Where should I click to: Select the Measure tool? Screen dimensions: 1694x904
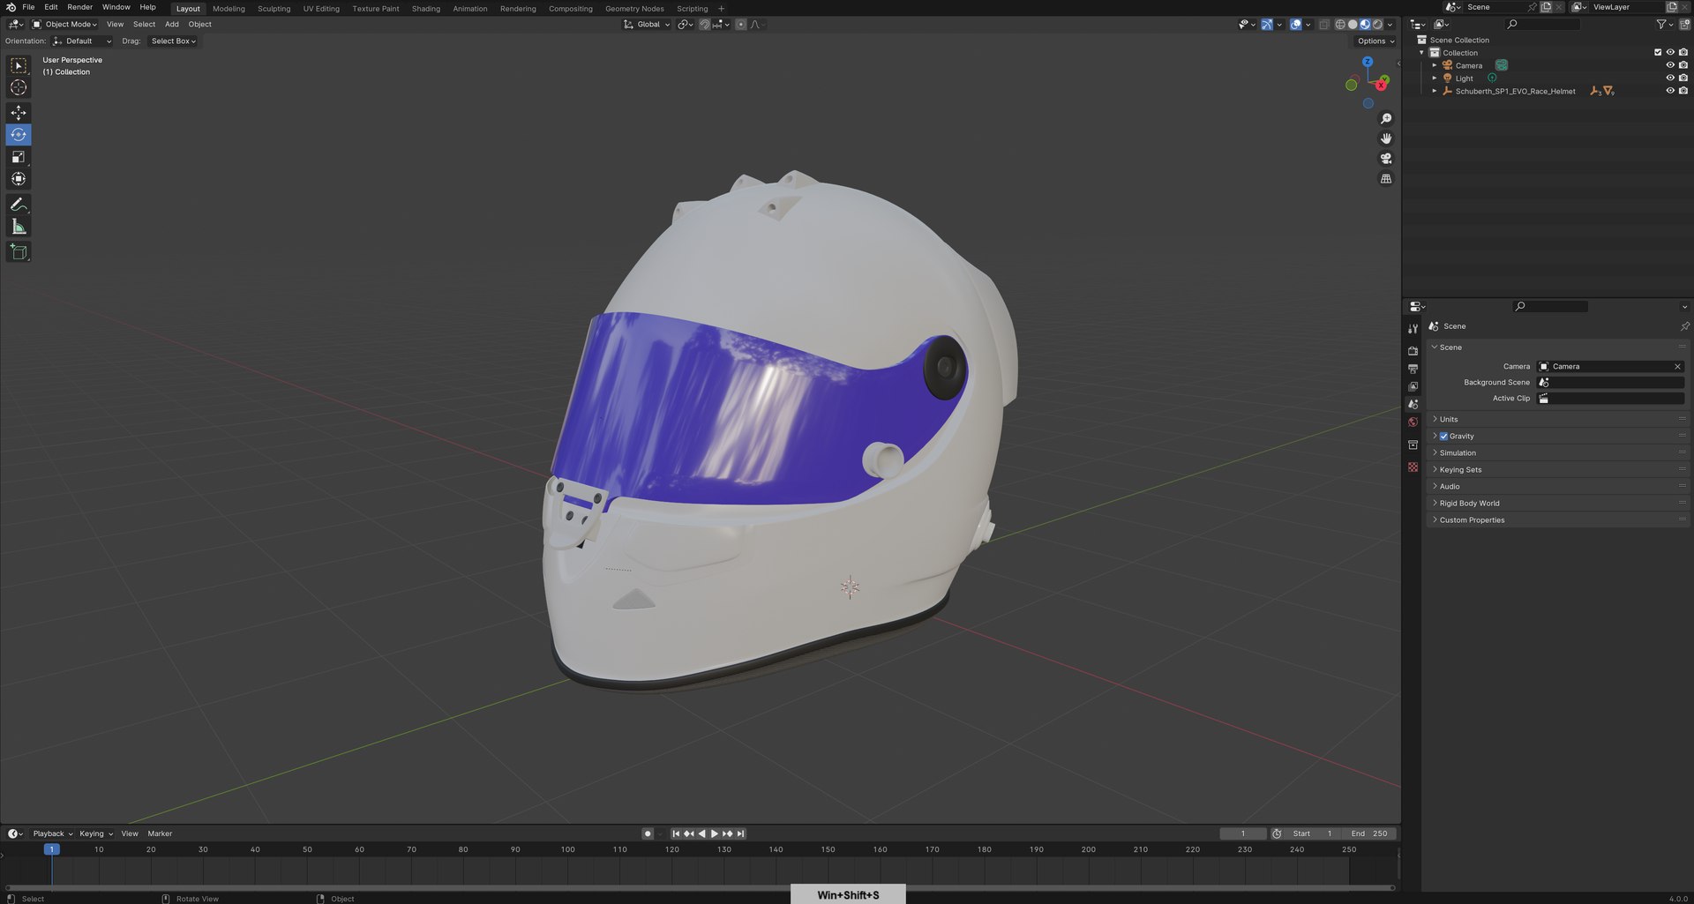coord(19,227)
